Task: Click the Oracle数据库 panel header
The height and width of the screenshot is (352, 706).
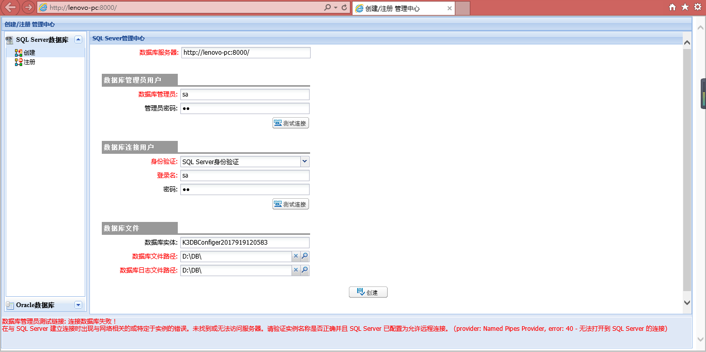Action: tap(45, 305)
